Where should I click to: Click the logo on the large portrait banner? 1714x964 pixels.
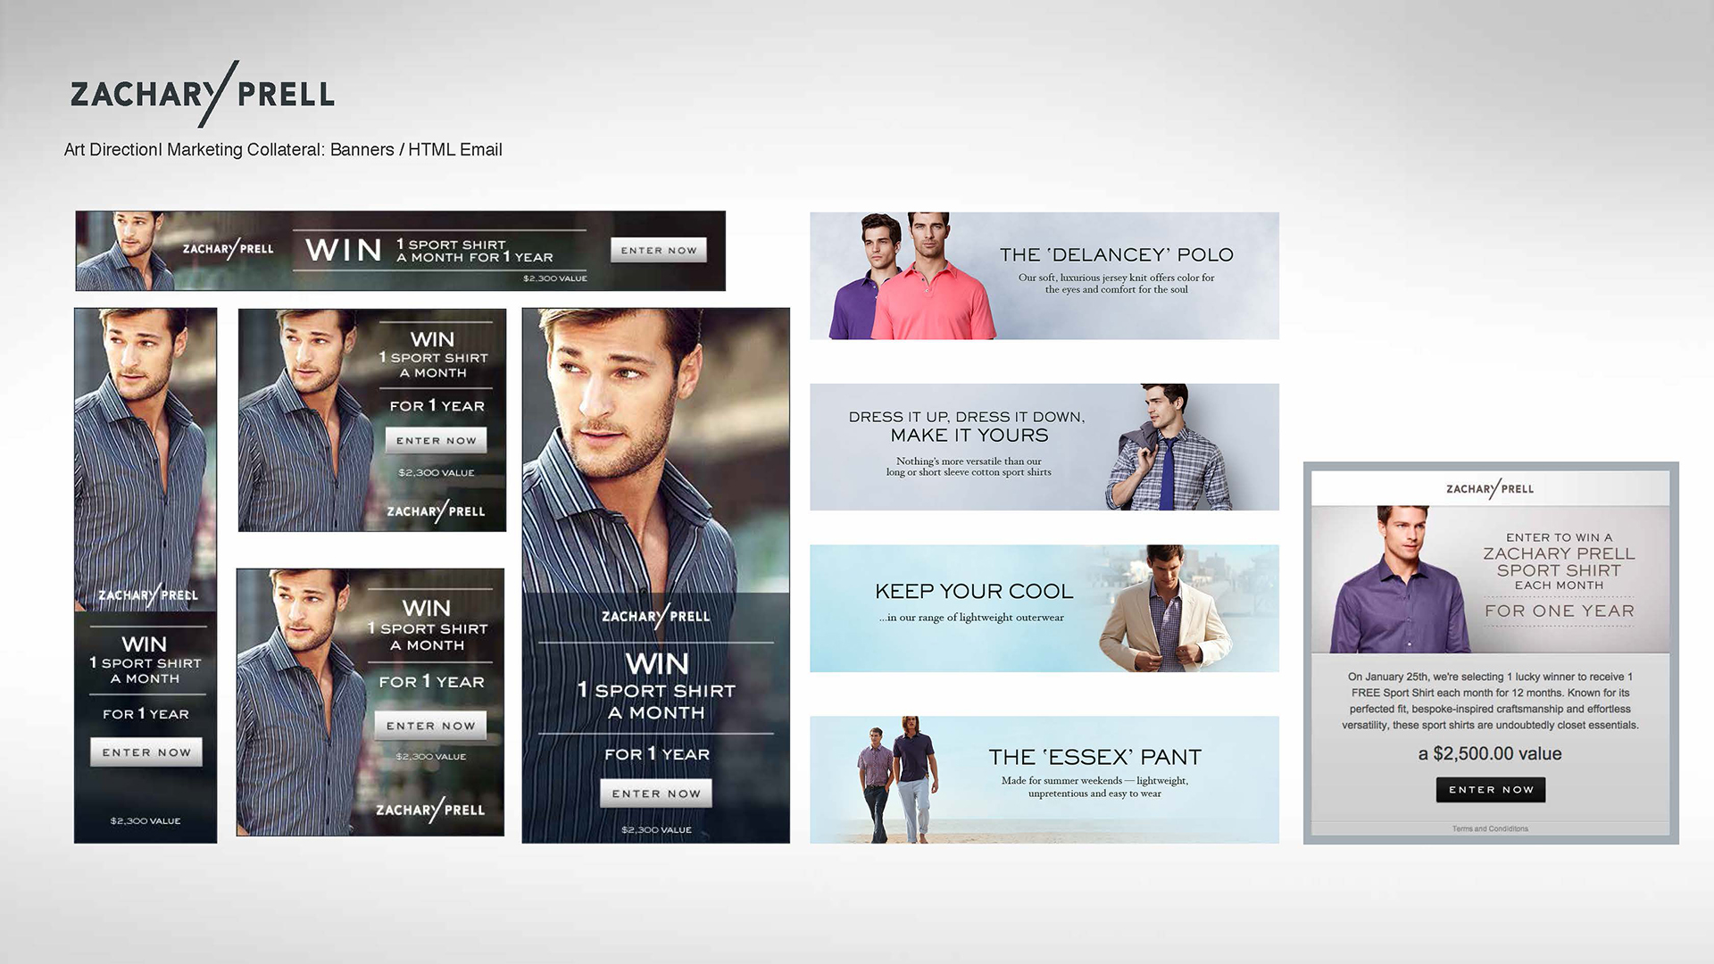pyautogui.click(x=656, y=616)
